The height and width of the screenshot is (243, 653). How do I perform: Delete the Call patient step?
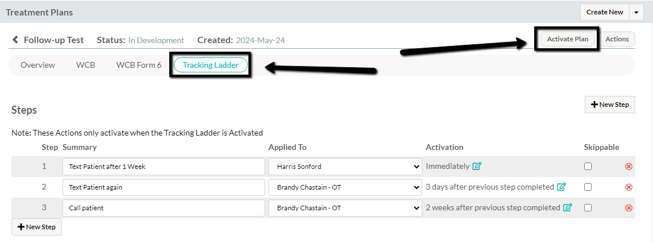[629, 208]
